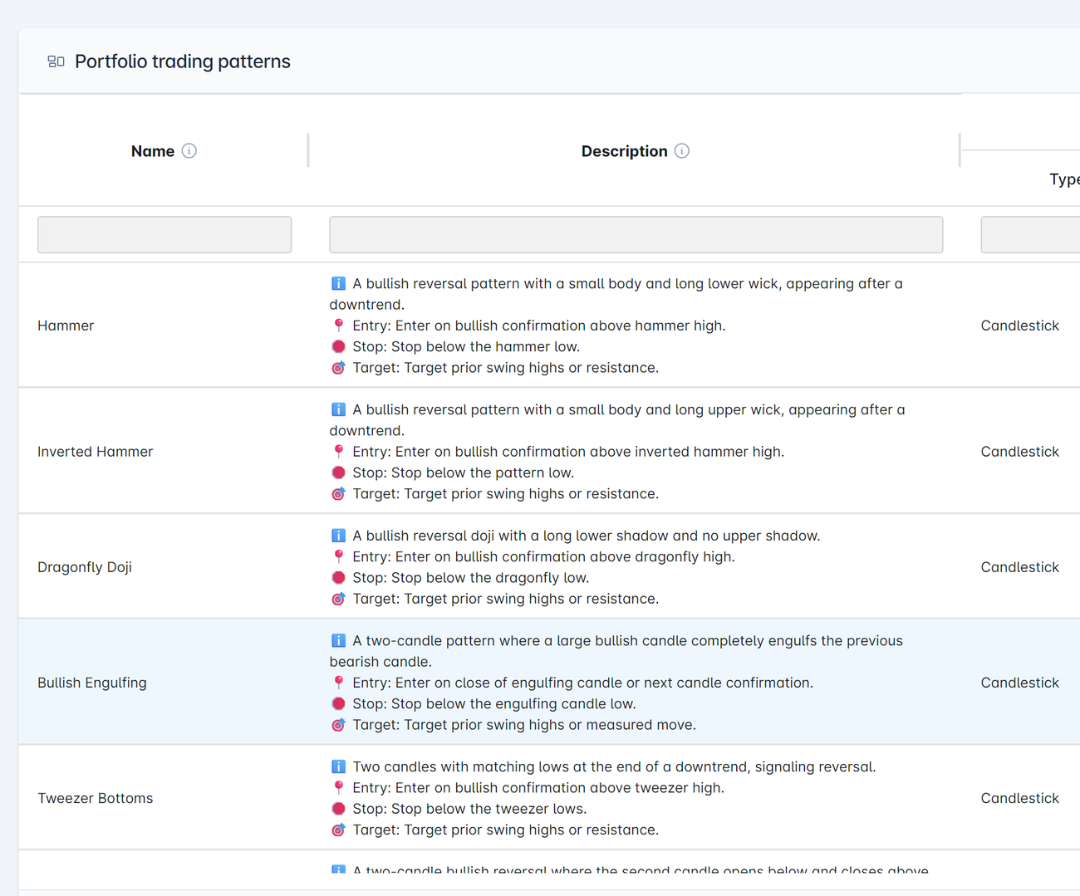Click the target icon in Tweezer Bottoms row
This screenshot has height=896, width=1080.
pyautogui.click(x=338, y=830)
